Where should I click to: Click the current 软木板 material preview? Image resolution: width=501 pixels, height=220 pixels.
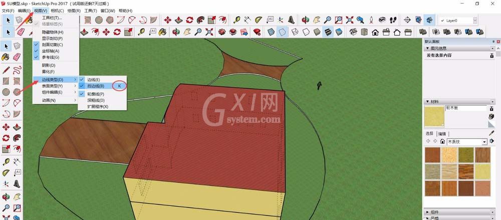[434, 116]
